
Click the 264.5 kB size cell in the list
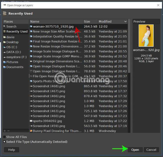[x=91, y=26]
